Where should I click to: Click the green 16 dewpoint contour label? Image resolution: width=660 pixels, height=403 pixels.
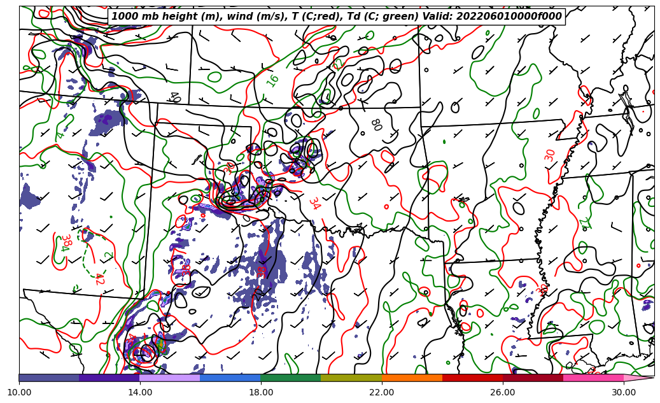273,80
